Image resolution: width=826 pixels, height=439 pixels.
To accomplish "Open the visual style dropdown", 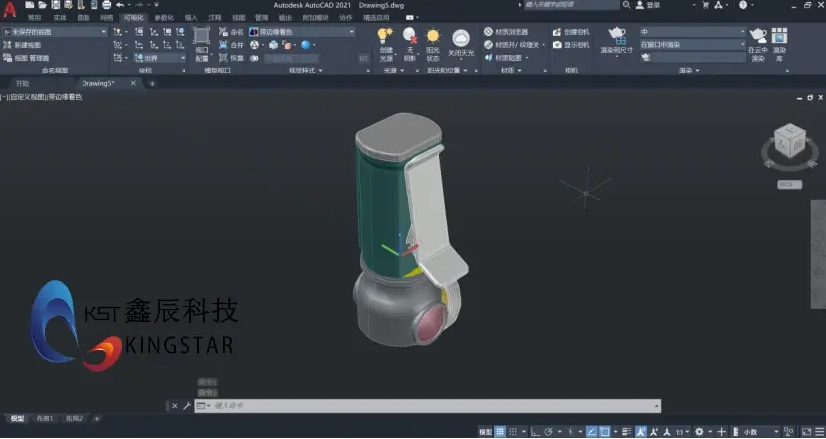I will pos(302,32).
